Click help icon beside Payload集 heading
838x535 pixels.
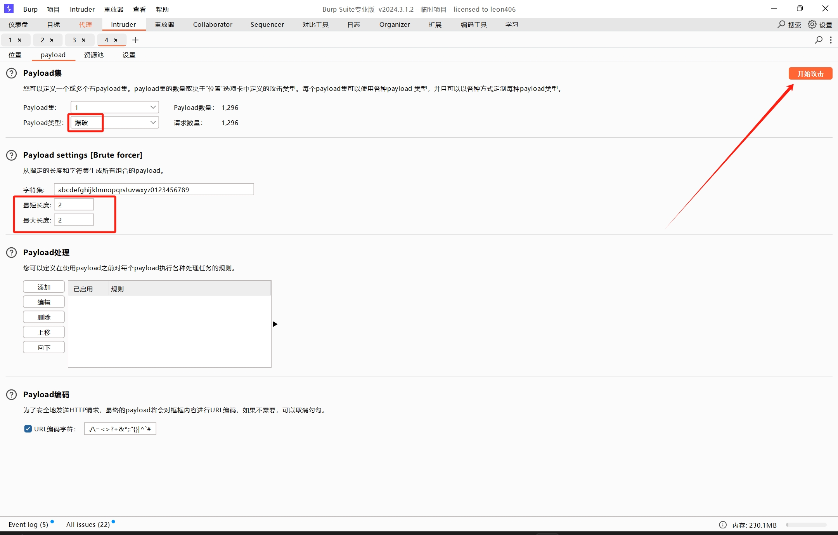point(12,73)
